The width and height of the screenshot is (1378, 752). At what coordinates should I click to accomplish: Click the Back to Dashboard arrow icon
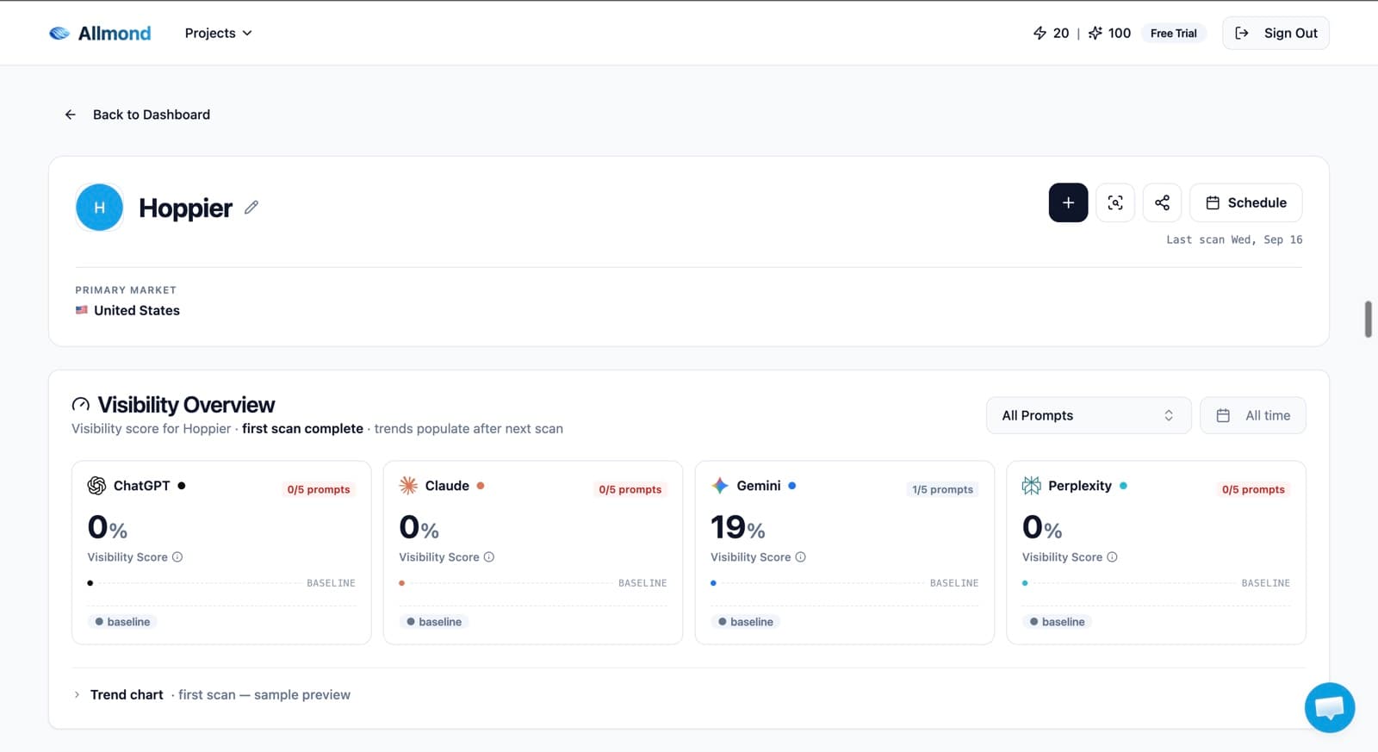[x=71, y=115]
